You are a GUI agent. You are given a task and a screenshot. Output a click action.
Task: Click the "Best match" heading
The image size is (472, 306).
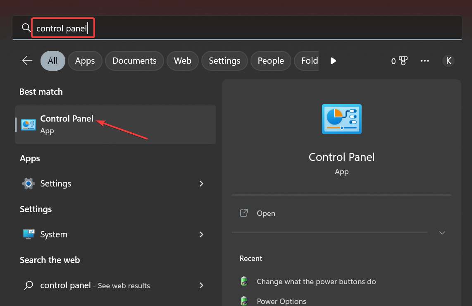click(41, 91)
